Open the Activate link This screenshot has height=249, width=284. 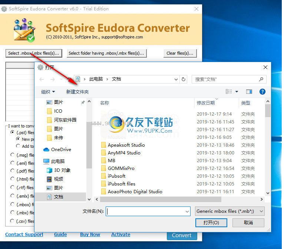coord(120,234)
